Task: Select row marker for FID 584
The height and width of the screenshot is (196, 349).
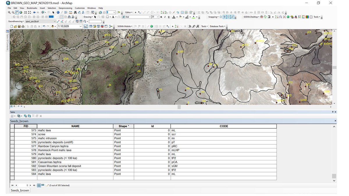Action: [x=12, y=174]
